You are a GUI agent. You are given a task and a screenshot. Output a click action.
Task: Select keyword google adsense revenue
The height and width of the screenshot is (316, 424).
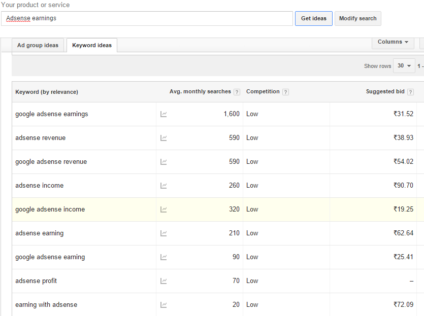(x=51, y=161)
